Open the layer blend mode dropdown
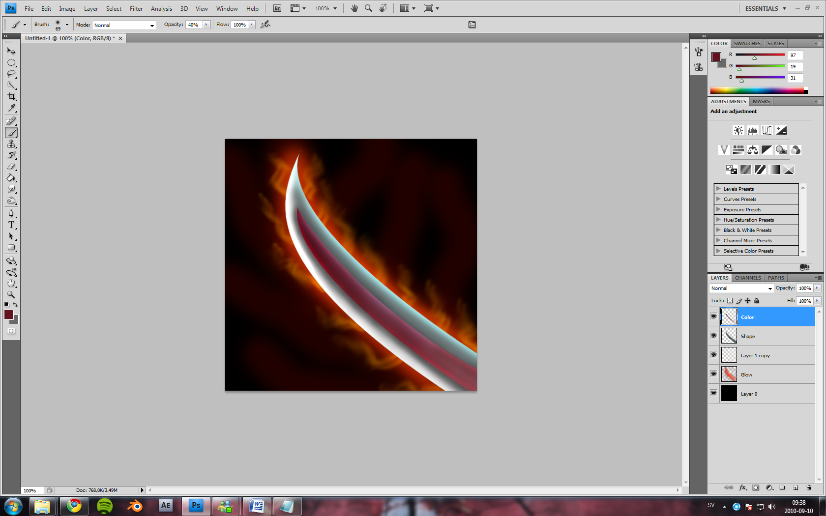Viewport: 826px width, 516px height. click(741, 288)
